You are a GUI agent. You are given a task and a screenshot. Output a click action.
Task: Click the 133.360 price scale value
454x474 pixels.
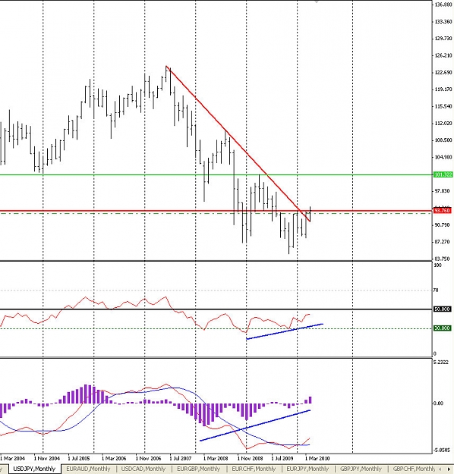pos(443,21)
